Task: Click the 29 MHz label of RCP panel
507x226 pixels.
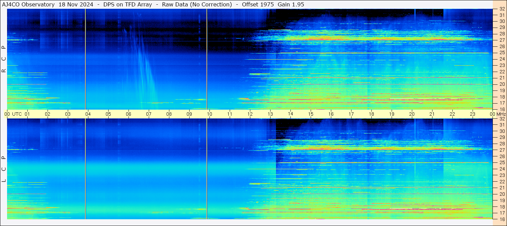Action: click(x=502, y=28)
